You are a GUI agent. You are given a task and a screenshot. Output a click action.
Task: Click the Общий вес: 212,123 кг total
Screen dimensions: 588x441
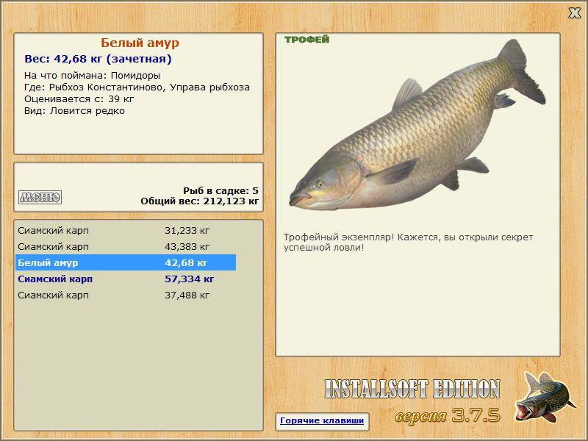[199, 201]
